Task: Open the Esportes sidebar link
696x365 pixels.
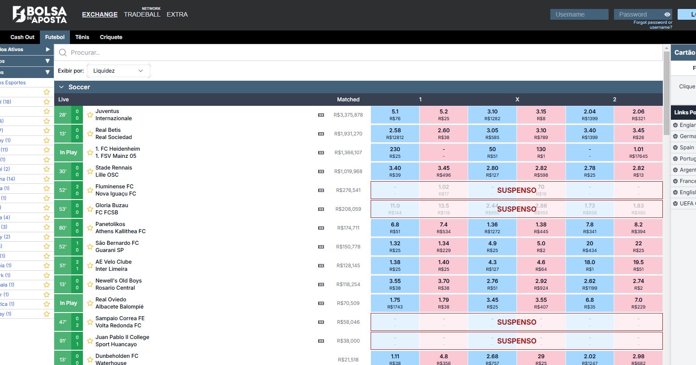Action: [x=13, y=83]
